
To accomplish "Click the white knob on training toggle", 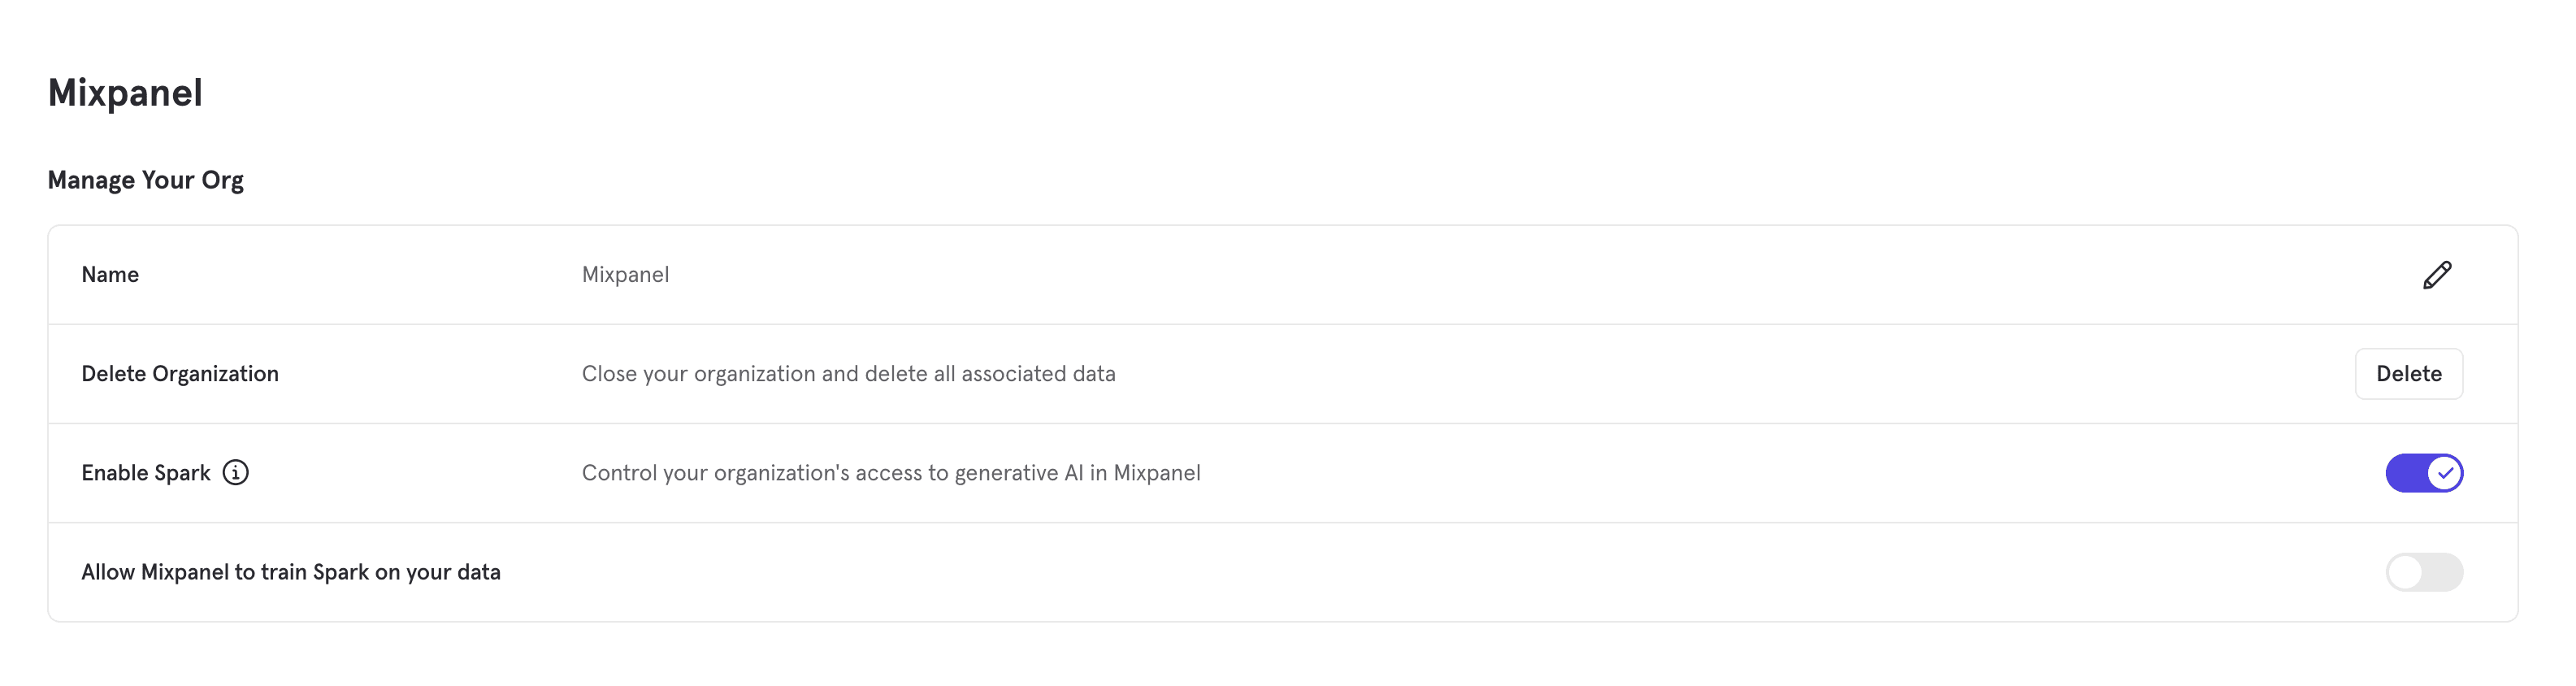I will 2405,572.
